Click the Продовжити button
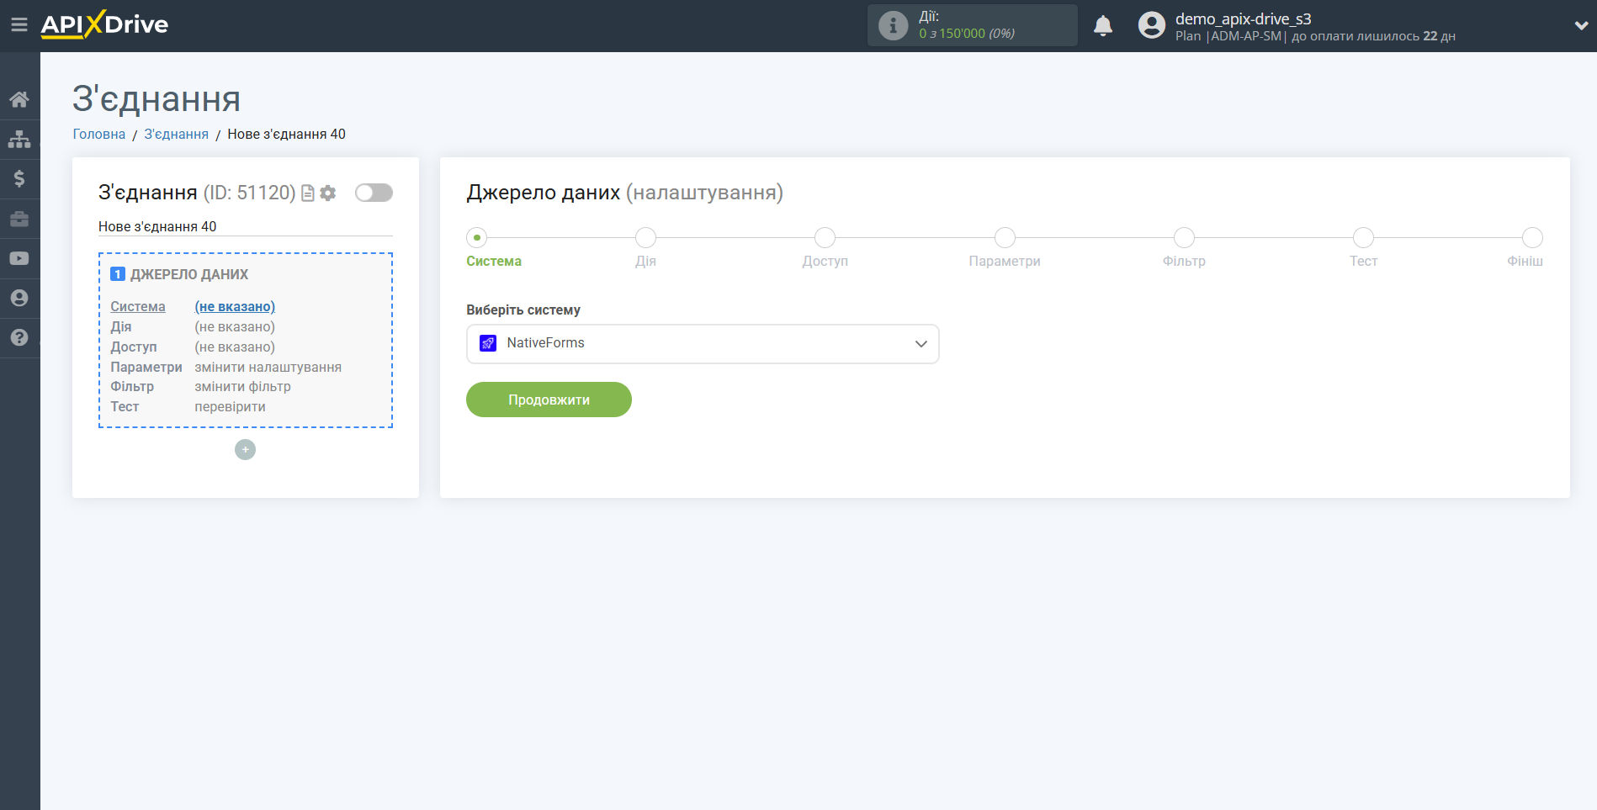1597x810 pixels. (549, 400)
